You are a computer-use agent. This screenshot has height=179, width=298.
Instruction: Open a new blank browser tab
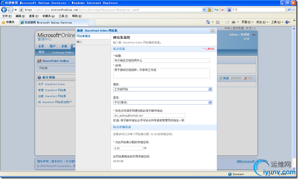pos(92,23)
